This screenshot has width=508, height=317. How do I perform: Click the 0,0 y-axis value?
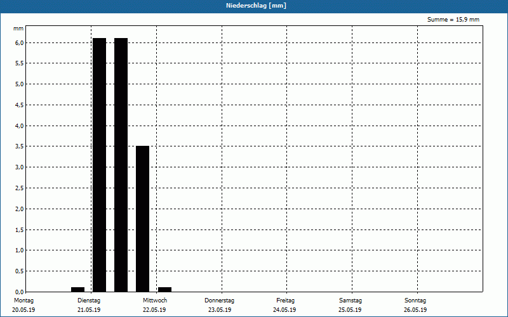tap(19, 292)
